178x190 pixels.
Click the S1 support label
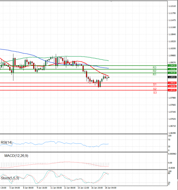pos(155,85)
